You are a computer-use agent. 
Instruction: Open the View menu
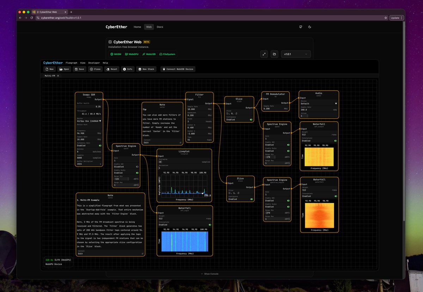tap(83, 63)
